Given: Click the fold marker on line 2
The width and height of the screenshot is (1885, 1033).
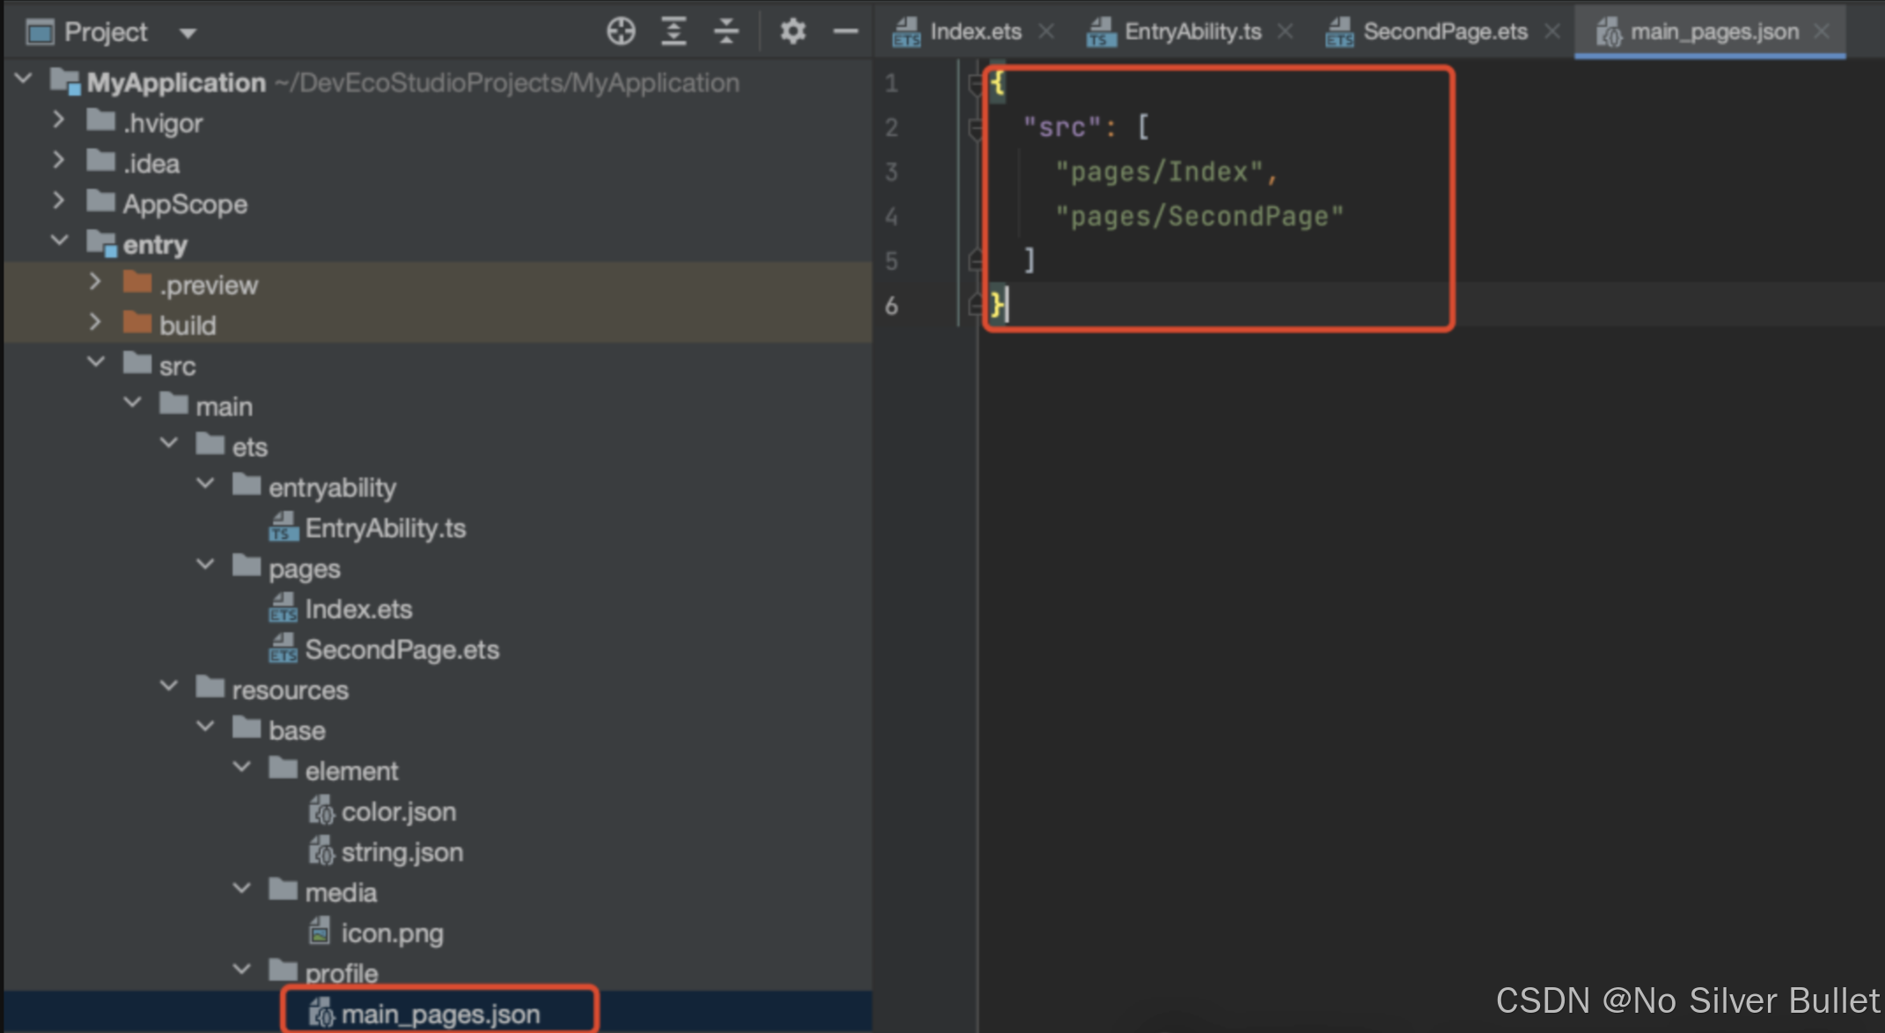Looking at the screenshot, I should tap(975, 129).
